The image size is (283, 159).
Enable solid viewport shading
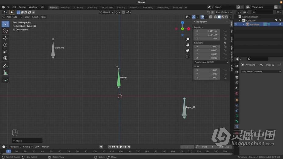tap(219, 17)
